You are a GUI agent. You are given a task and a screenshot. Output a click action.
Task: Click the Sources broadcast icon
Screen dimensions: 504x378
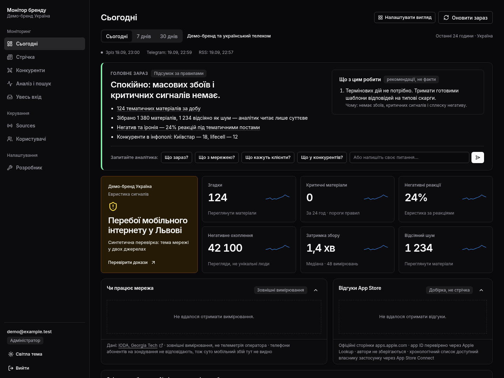[10, 126]
